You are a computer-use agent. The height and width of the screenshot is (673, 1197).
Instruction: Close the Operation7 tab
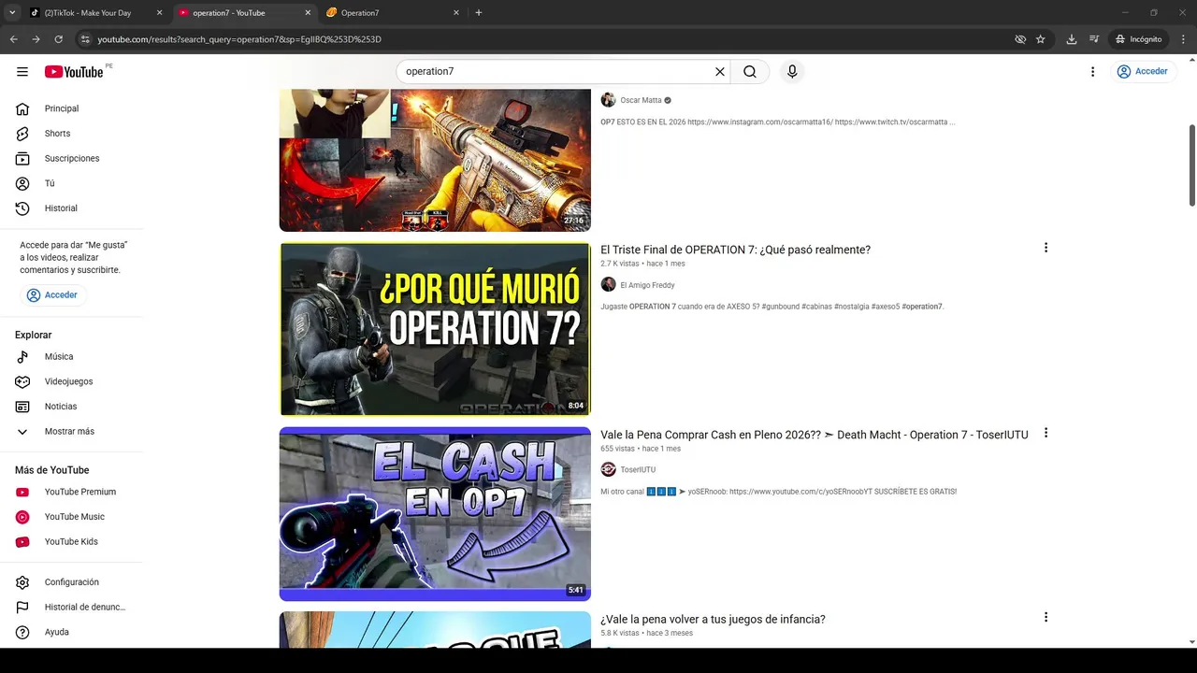(x=456, y=13)
